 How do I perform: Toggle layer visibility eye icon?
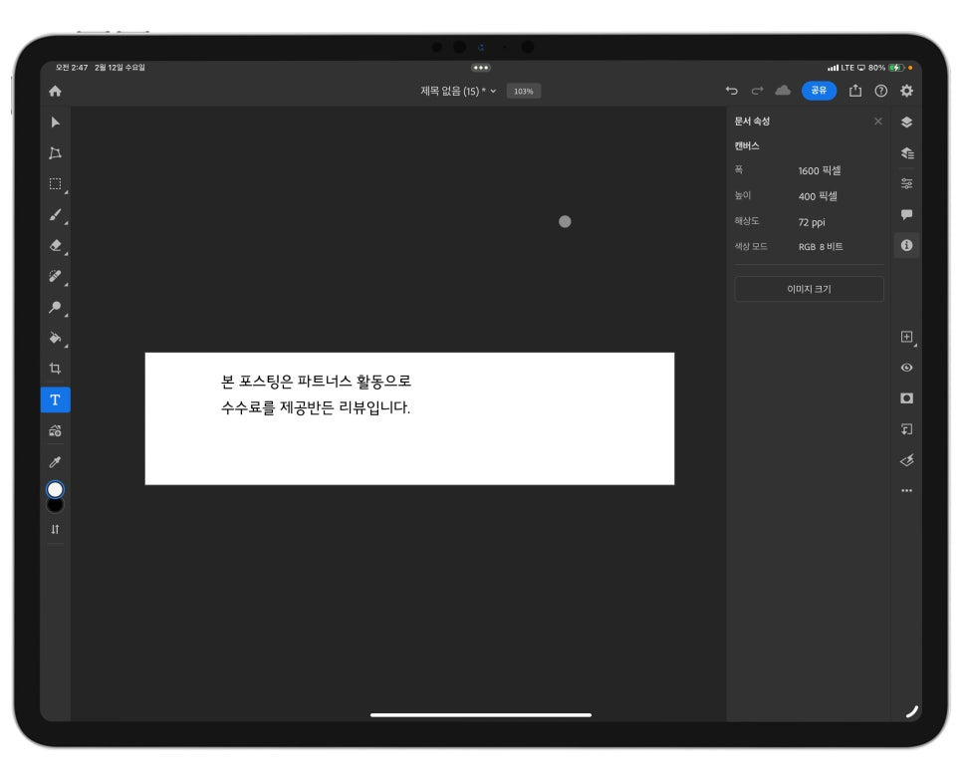(x=907, y=367)
